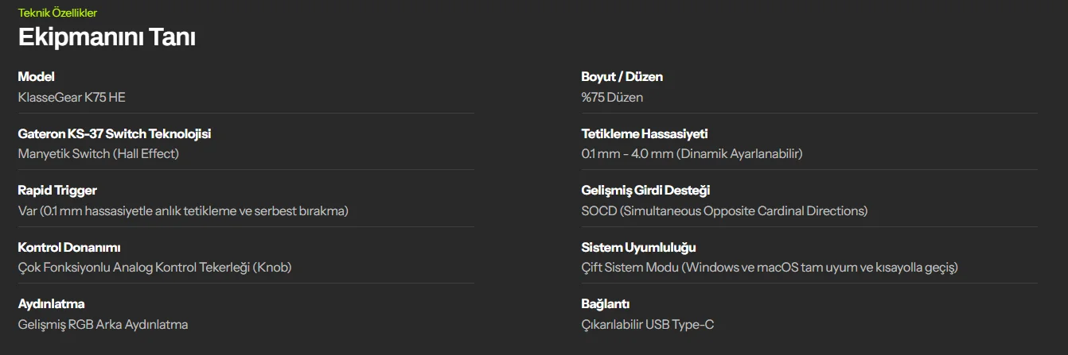1068x355 pixels.
Task: Select the Aydınlatma spec label
Action: (52, 304)
